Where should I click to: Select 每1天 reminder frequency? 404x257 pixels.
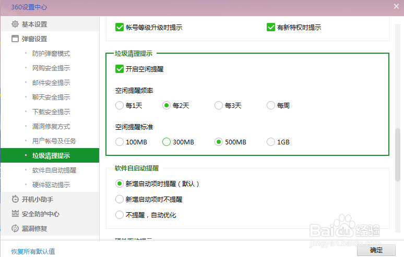pos(120,105)
